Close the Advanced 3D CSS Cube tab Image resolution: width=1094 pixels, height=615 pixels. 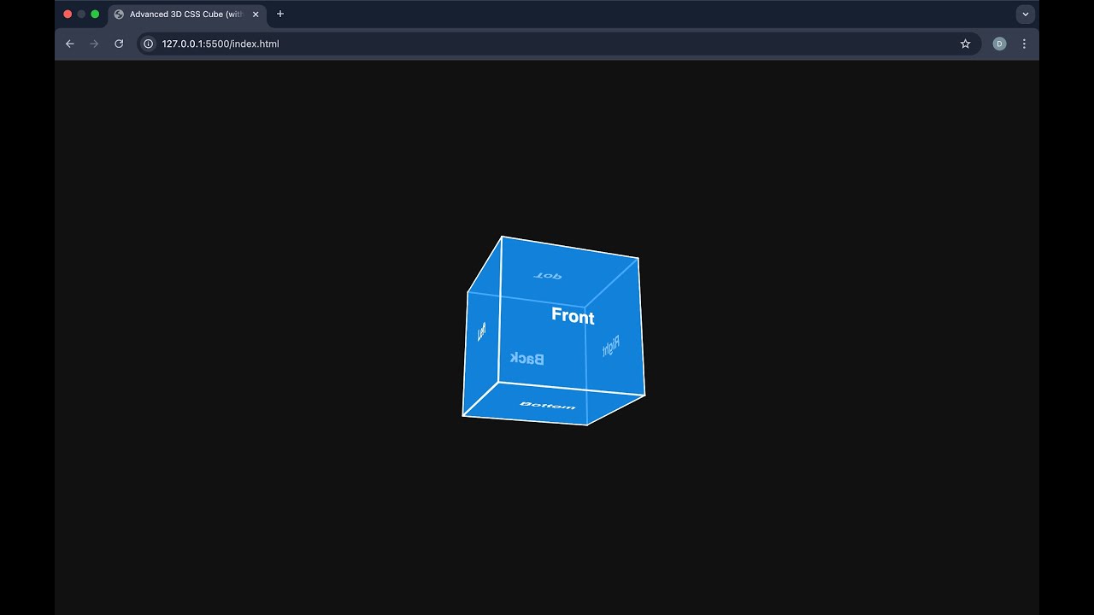[256, 15]
